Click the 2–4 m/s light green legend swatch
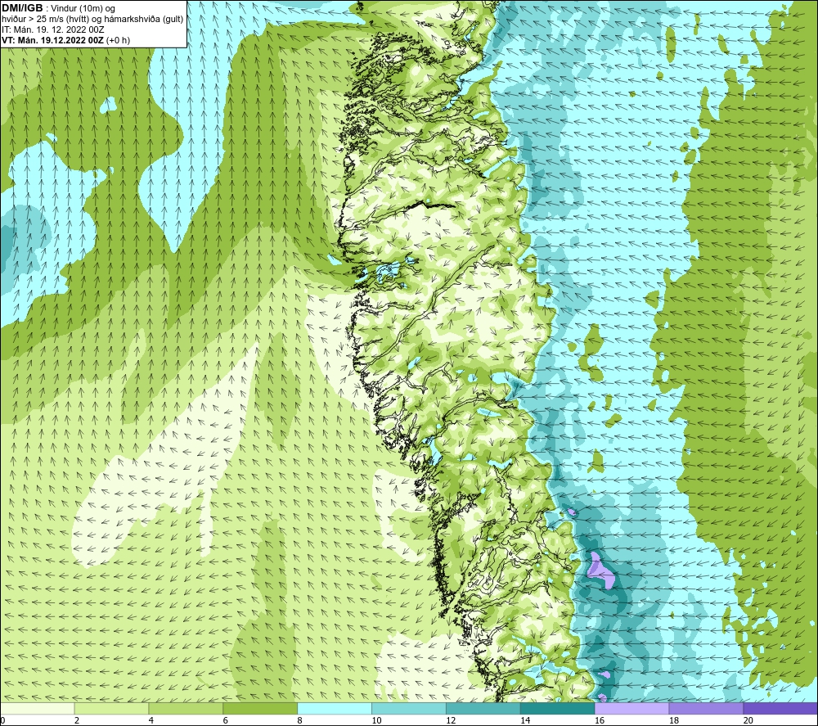Viewport: 818px width, 726px height. pyautogui.click(x=111, y=708)
